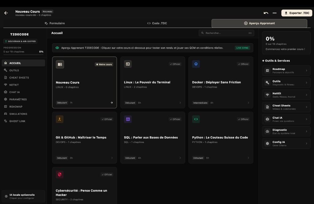Select Accueil in the left sidebar
The width and height of the screenshot is (314, 204).
[23, 63]
